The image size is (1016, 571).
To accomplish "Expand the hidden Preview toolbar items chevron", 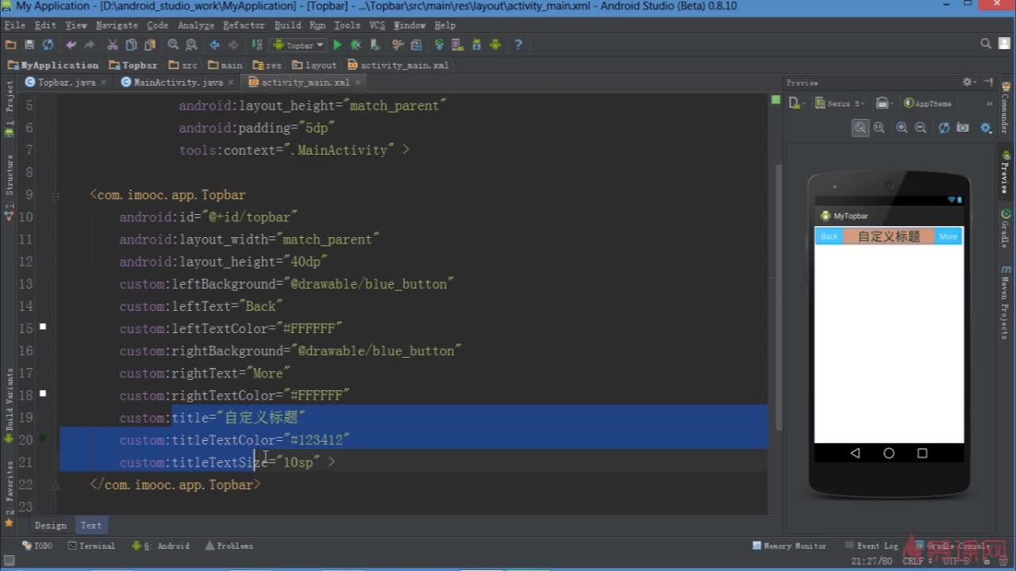I will tap(989, 103).
